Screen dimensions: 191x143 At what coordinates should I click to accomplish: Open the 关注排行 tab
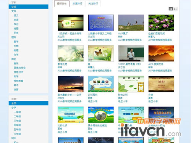(x=93, y=3)
